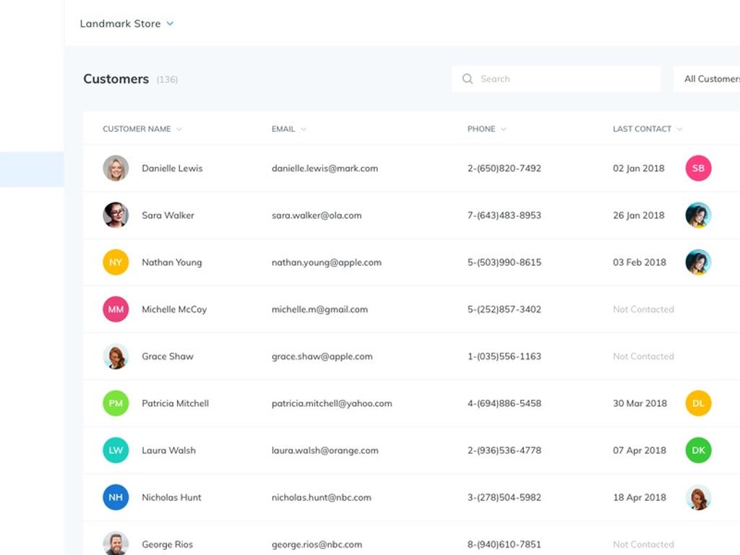Screen dimensions: 740x555
Task: Click last contact date 30 Mar 2018
Action: (640, 403)
